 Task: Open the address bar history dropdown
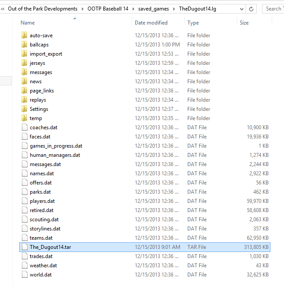click(239, 9)
